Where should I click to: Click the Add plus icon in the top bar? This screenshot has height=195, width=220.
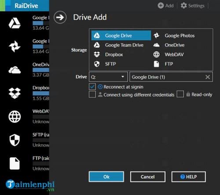161,6
